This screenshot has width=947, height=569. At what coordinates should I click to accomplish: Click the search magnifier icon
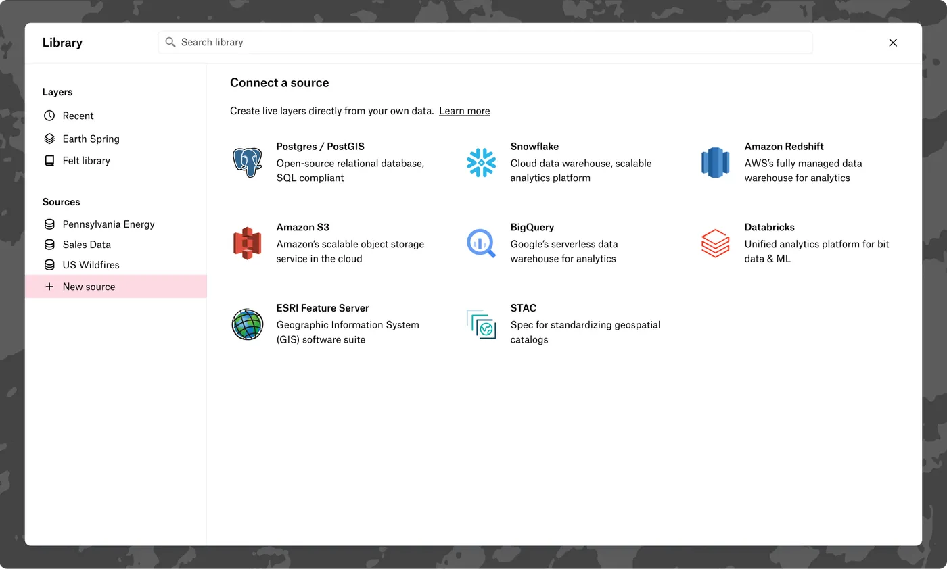click(x=170, y=42)
